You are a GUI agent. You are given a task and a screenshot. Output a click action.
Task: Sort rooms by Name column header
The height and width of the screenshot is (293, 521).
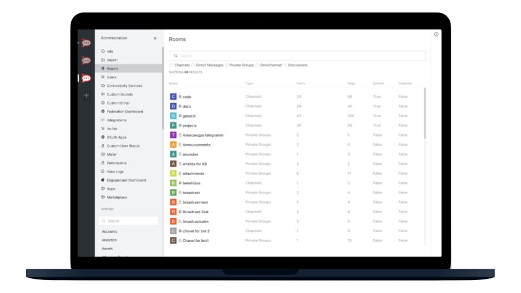tap(174, 84)
